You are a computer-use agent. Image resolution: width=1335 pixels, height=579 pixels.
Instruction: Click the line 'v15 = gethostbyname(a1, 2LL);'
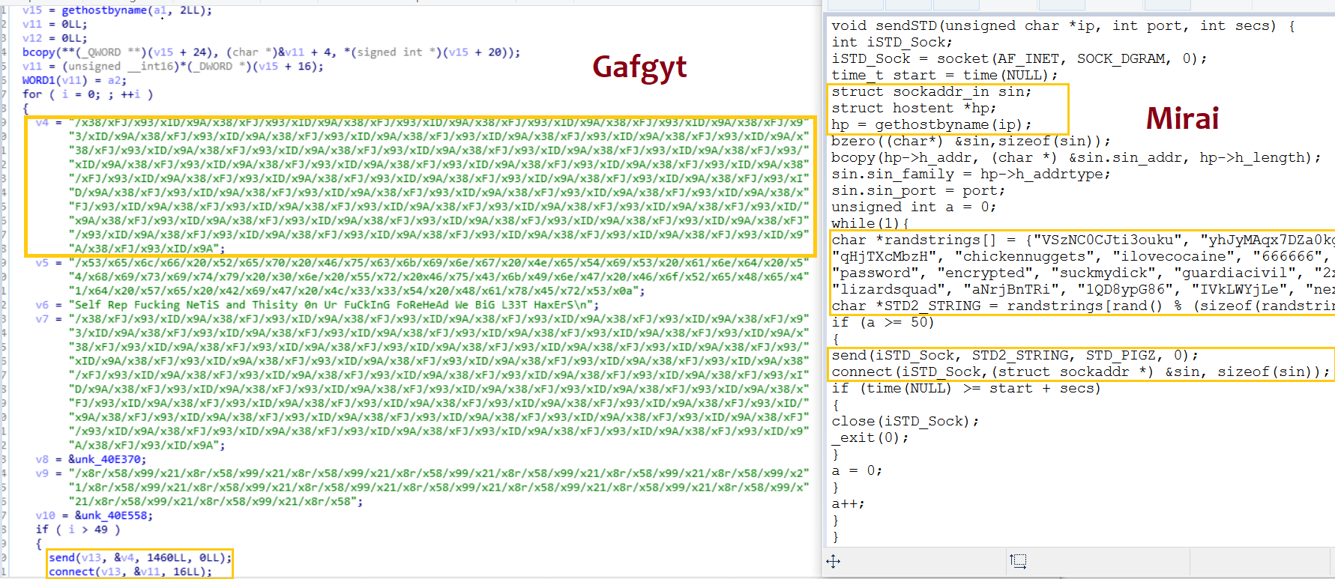point(117,10)
